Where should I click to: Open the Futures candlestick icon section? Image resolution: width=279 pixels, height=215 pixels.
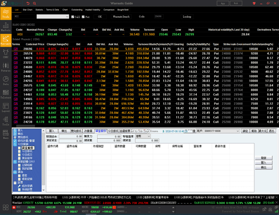pyautogui.click(x=6, y=67)
